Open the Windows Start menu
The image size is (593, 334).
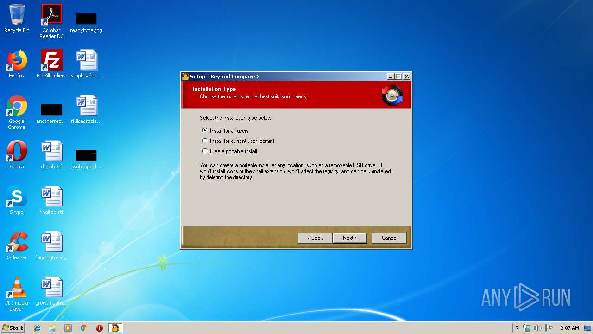[x=13, y=328]
